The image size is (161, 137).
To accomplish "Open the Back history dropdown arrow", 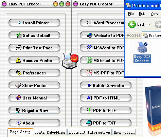I will [x=149, y=24].
